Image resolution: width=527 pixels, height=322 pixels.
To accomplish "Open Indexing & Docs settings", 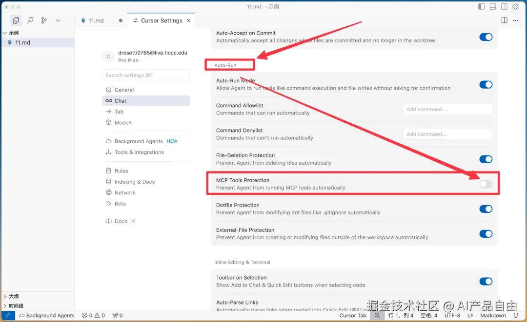I will 146,182.
